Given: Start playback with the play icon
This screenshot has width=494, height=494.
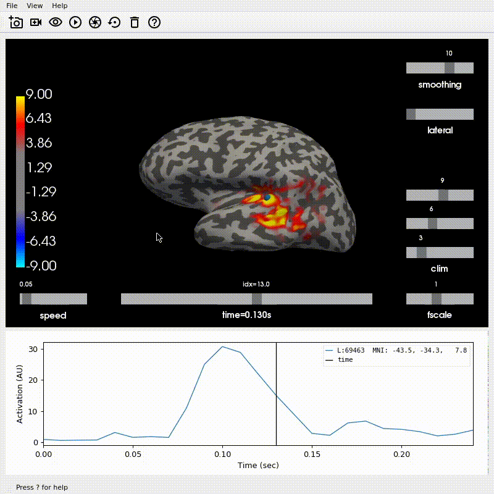Looking at the screenshot, I should 75,22.
